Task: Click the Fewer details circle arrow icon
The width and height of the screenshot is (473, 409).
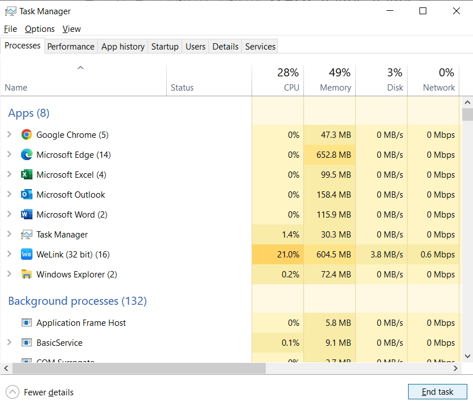Action: (x=13, y=392)
